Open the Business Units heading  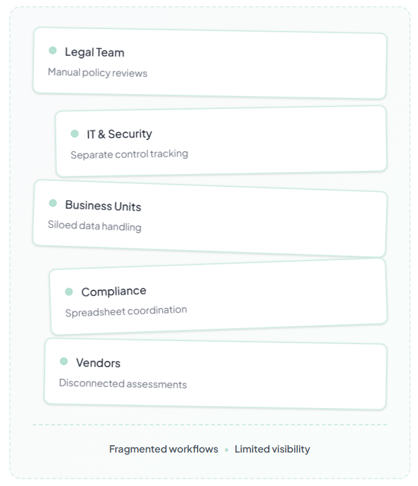[103, 206]
